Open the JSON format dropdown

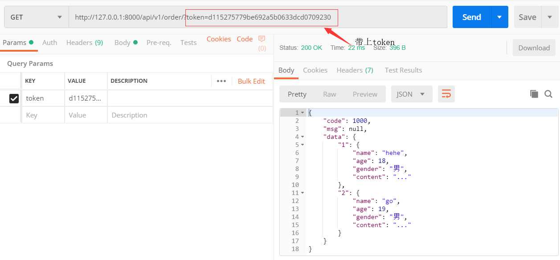pos(412,94)
